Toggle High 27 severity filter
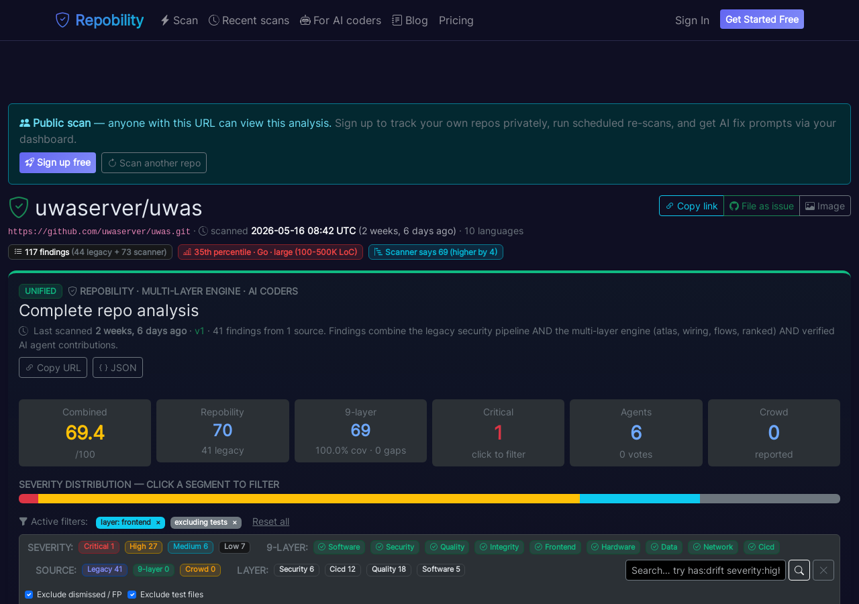This screenshot has height=604, width=859. click(144, 547)
